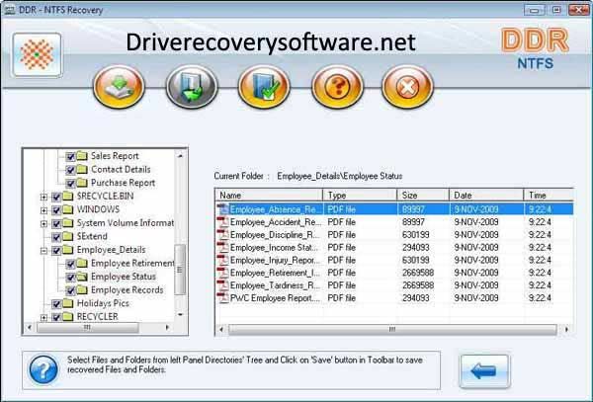Viewport: 593px width, 402px height.
Task: Uncheck the Employee Status checkbox
Action: tap(70, 277)
